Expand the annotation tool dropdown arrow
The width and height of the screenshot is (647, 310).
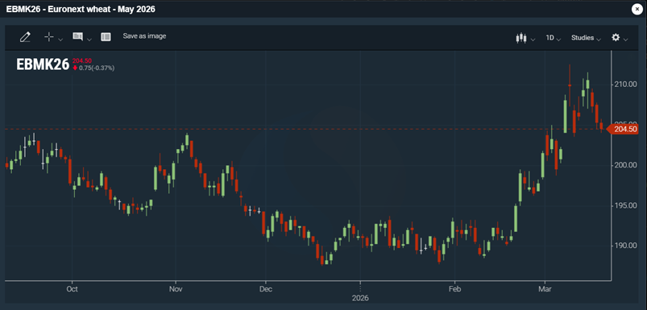pyautogui.click(x=89, y=39)
